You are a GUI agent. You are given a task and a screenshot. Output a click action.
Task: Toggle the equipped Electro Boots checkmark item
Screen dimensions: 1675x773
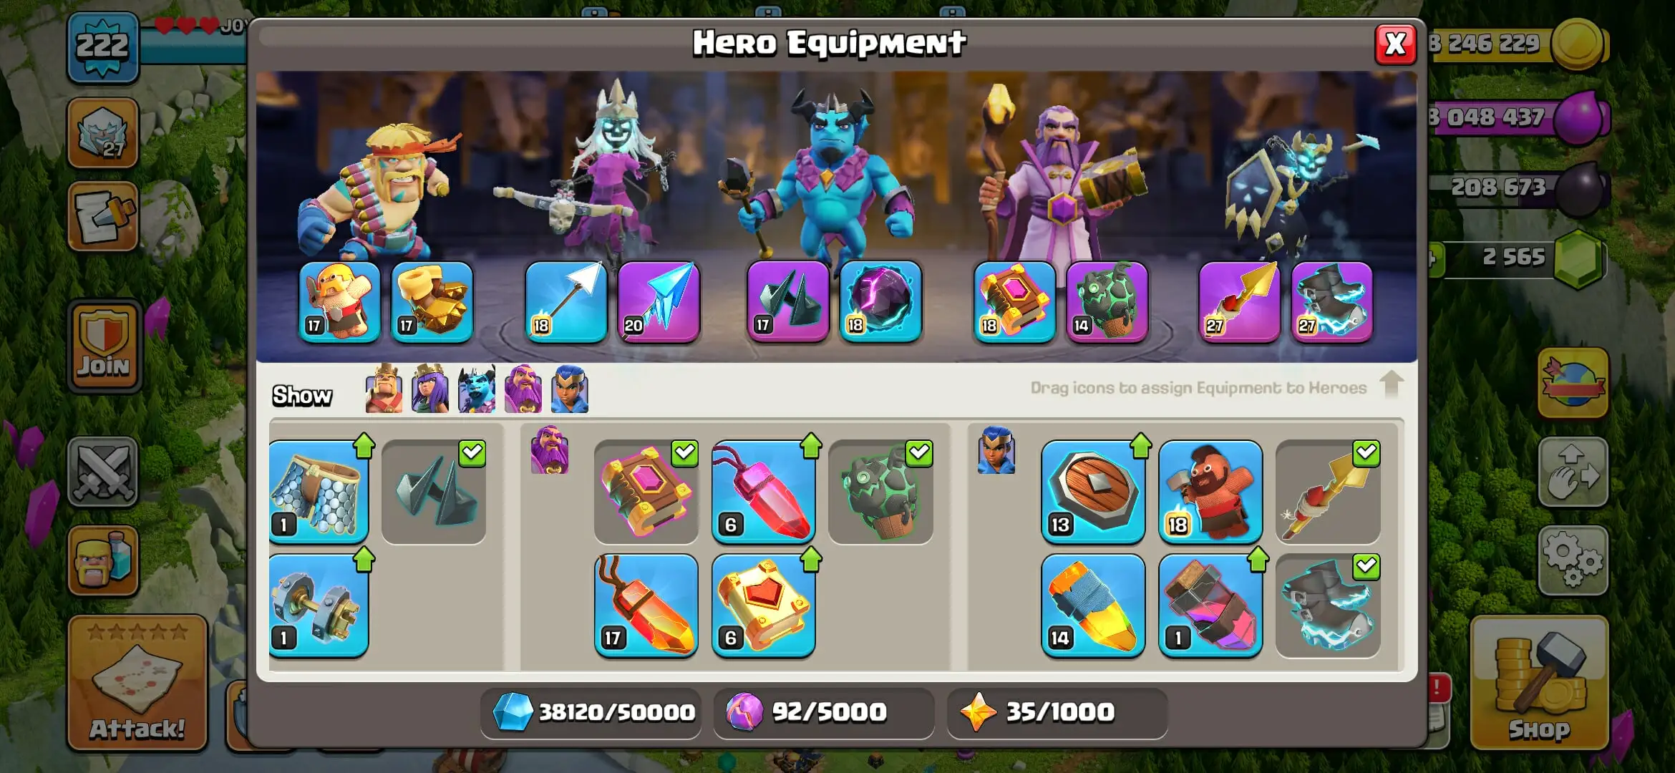pyautogui.click(x=1328, y=606)
